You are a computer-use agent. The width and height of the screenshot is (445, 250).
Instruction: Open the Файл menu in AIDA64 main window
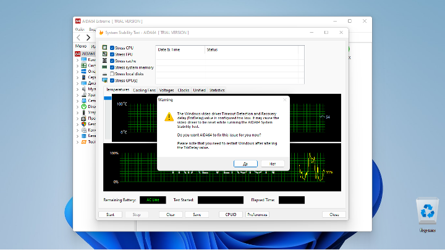click(80, 29)
